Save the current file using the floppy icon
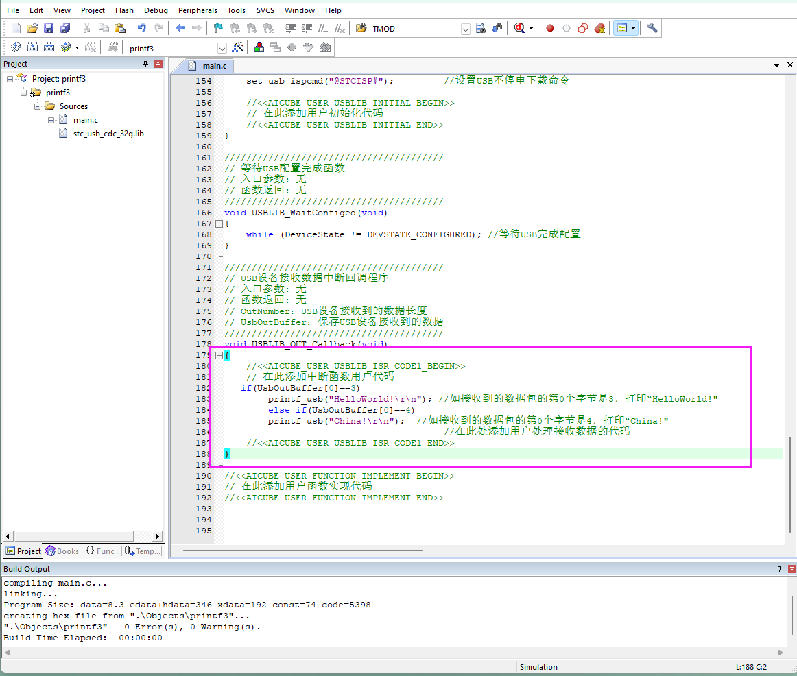This screenshot has width=797, height=676. [x=48, y=28]
